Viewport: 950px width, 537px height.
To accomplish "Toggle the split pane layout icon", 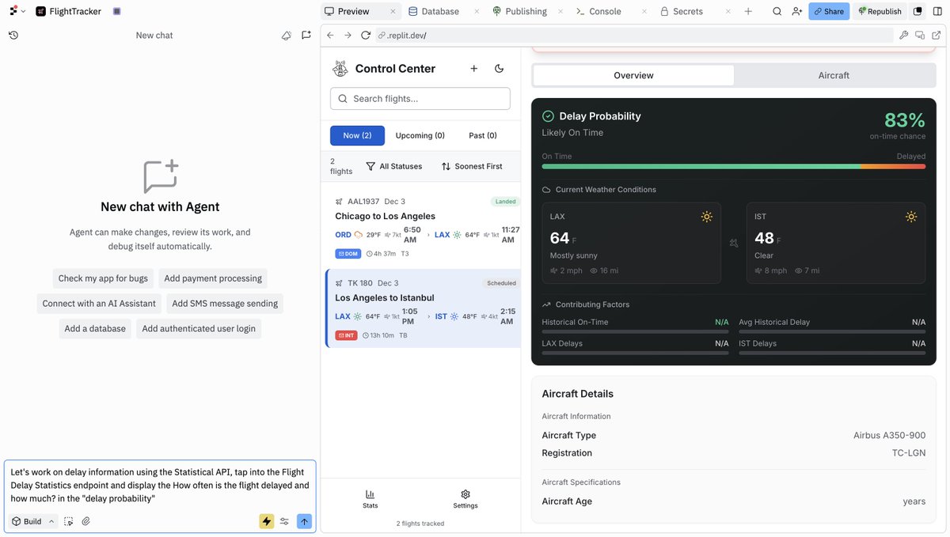I will [937, 11].
